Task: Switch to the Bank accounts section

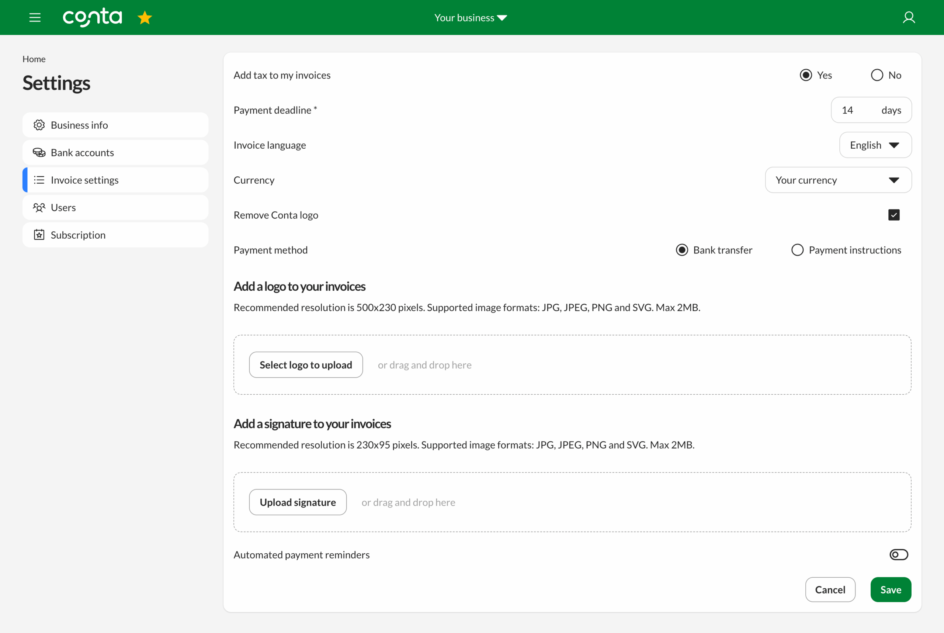Action: click(82, 152)
